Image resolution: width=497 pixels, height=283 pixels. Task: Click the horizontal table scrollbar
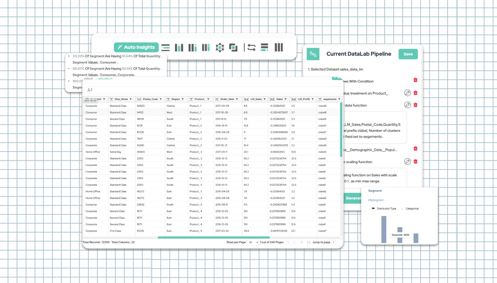pos(214,237)
